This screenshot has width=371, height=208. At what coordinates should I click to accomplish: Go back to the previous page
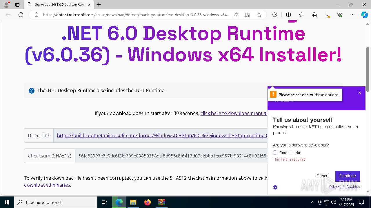(8, 15)
